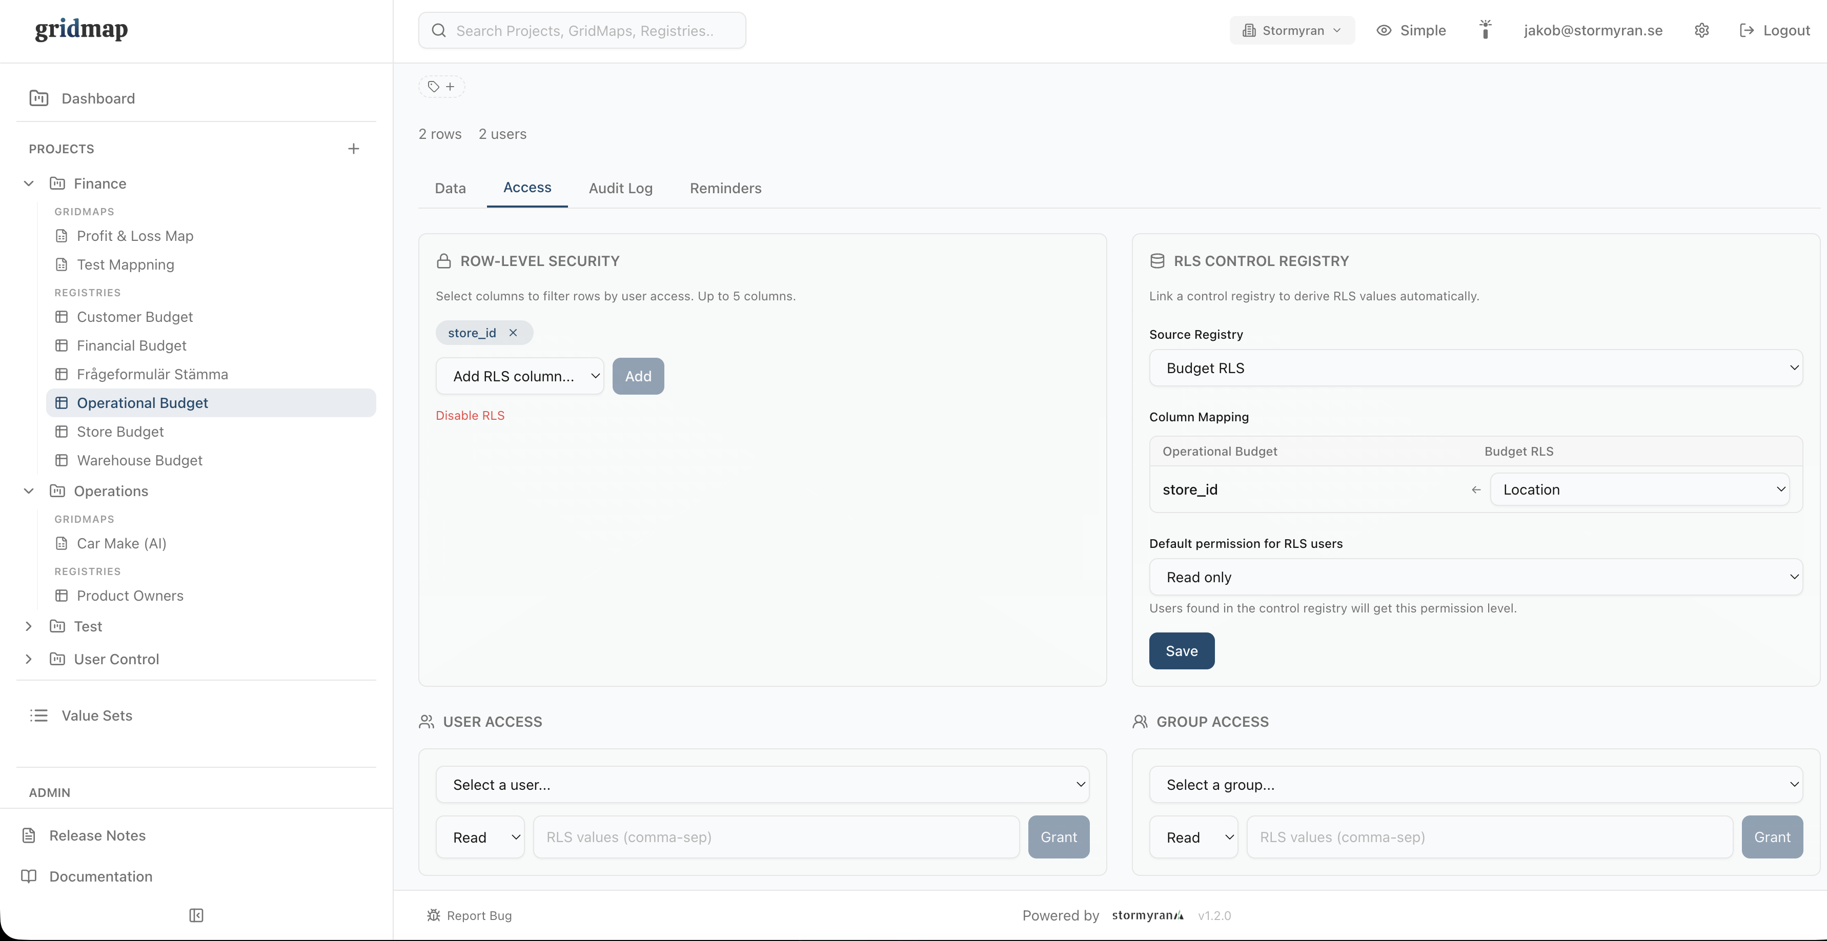1827x941 pixels.
Task: Collapse the Operations project
Action: pyautogui.click(x=28, y=490)
